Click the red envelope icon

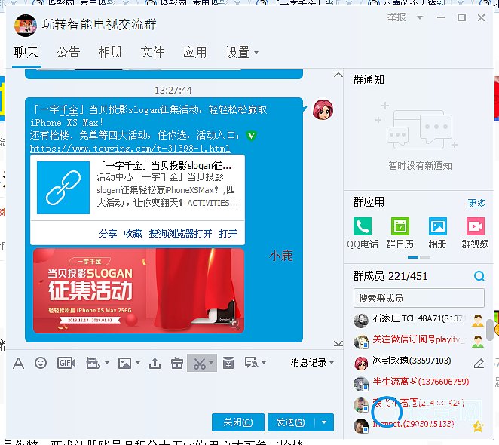[x=228, y=363]
